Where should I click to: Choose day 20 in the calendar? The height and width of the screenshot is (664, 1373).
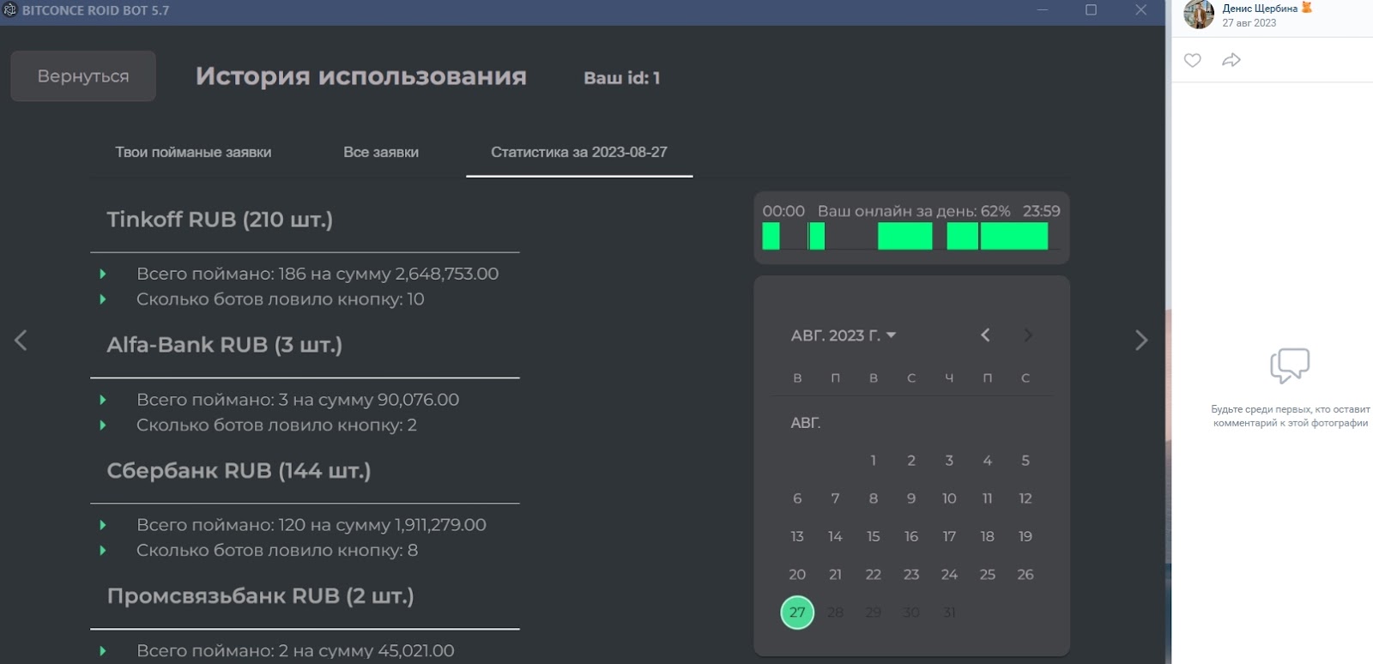tap(797, 575)
